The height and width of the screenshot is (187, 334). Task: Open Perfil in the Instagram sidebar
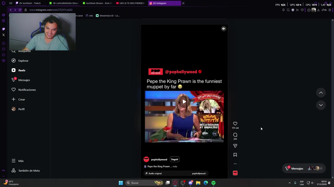point(18,109)
